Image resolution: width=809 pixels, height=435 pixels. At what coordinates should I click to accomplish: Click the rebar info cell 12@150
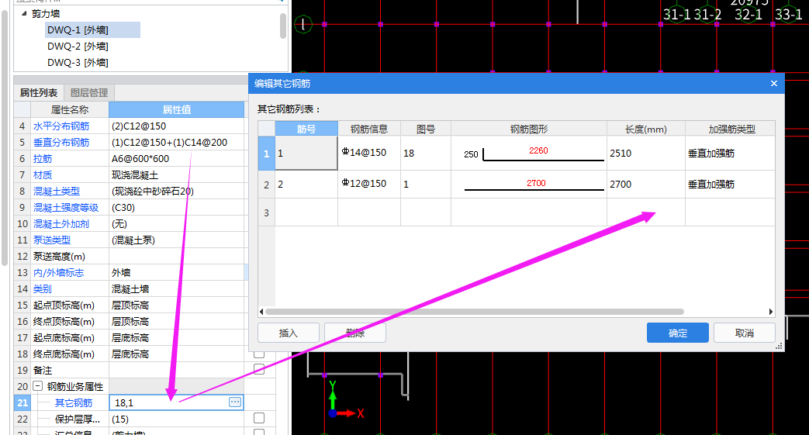coord(369,184)
